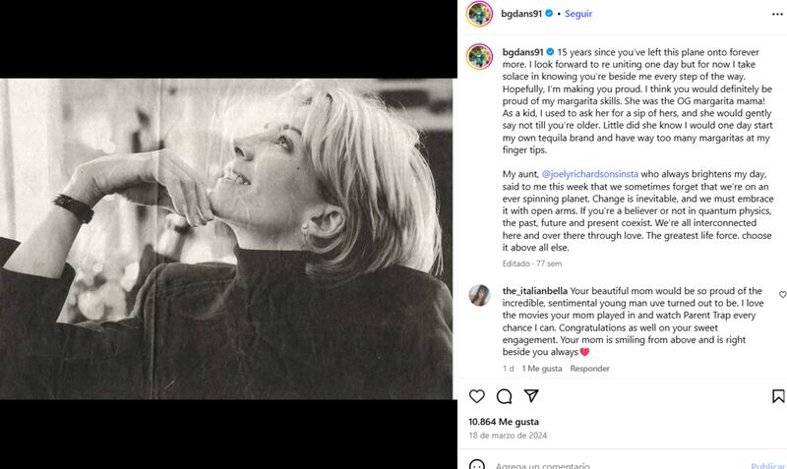Click the_italianbella's avatar
The width and height of the screenshot is (787, 469).
click(479, 295)
